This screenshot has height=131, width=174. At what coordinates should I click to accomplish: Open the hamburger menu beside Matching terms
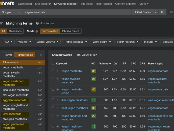[x=1, y=23]
